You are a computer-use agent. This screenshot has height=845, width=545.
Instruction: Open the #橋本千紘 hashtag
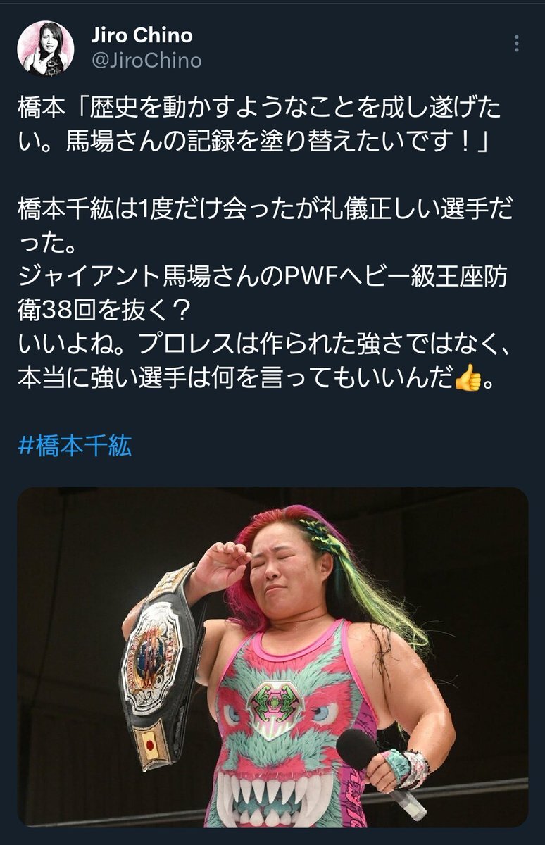(74, 444)
